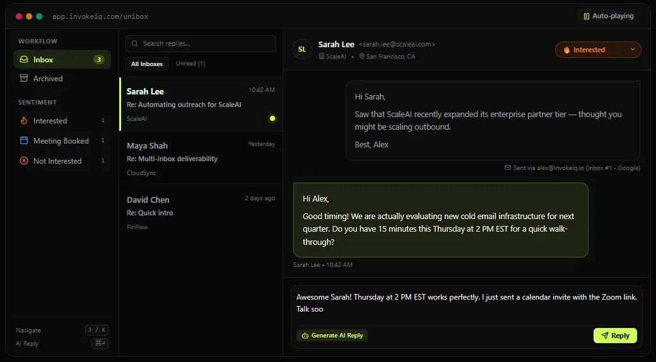This screenshot has width=656, height=362.
Task: Click the outbound 'Hi Sarah' message
Action: (x=493, y=121)
